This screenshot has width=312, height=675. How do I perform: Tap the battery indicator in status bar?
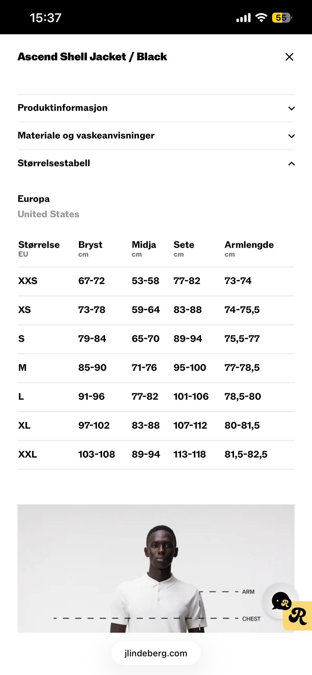pyautogui.click(x=282, y=18)
